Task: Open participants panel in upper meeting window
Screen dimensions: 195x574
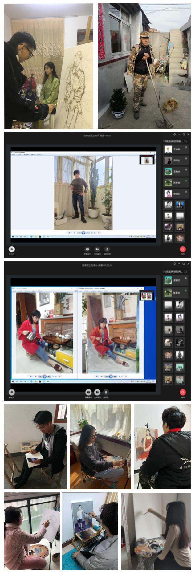Action: 12,249
